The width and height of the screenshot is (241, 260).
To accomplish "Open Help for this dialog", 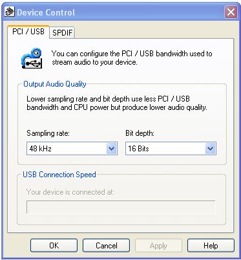I will 211,245.
